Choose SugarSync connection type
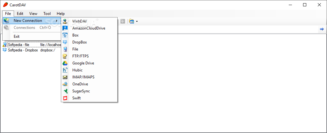The image size is (327, 133). 89,91
